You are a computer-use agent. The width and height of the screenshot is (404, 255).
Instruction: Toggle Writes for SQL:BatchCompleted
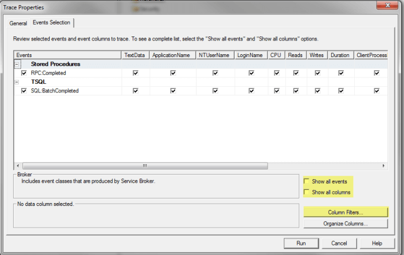tap(318, 91)
